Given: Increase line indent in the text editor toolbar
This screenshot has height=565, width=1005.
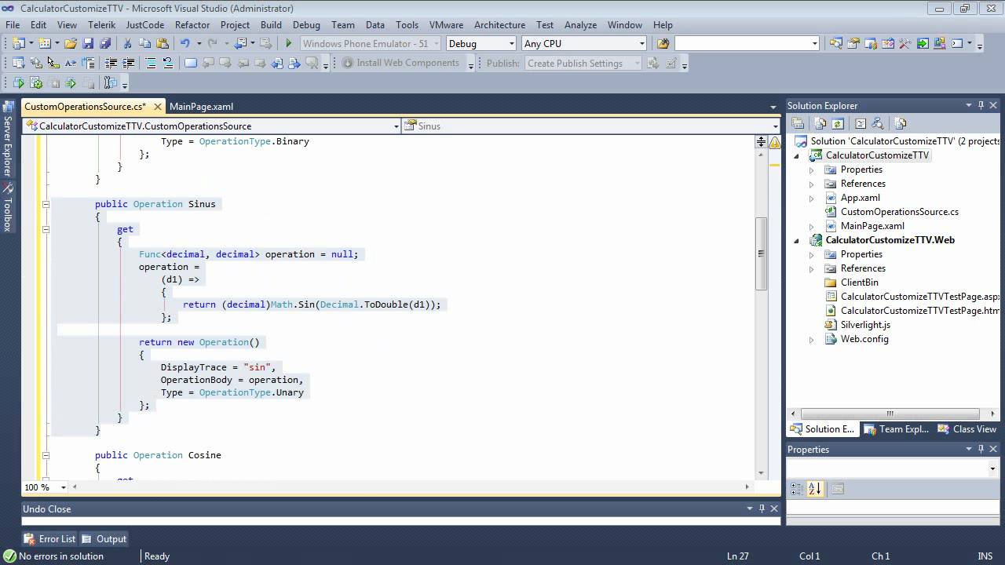Looking at the screenshot, I should 128,63.
